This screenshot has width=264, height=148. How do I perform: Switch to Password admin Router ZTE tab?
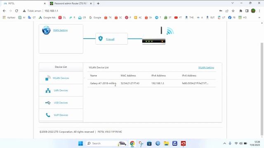pos(71,3)
